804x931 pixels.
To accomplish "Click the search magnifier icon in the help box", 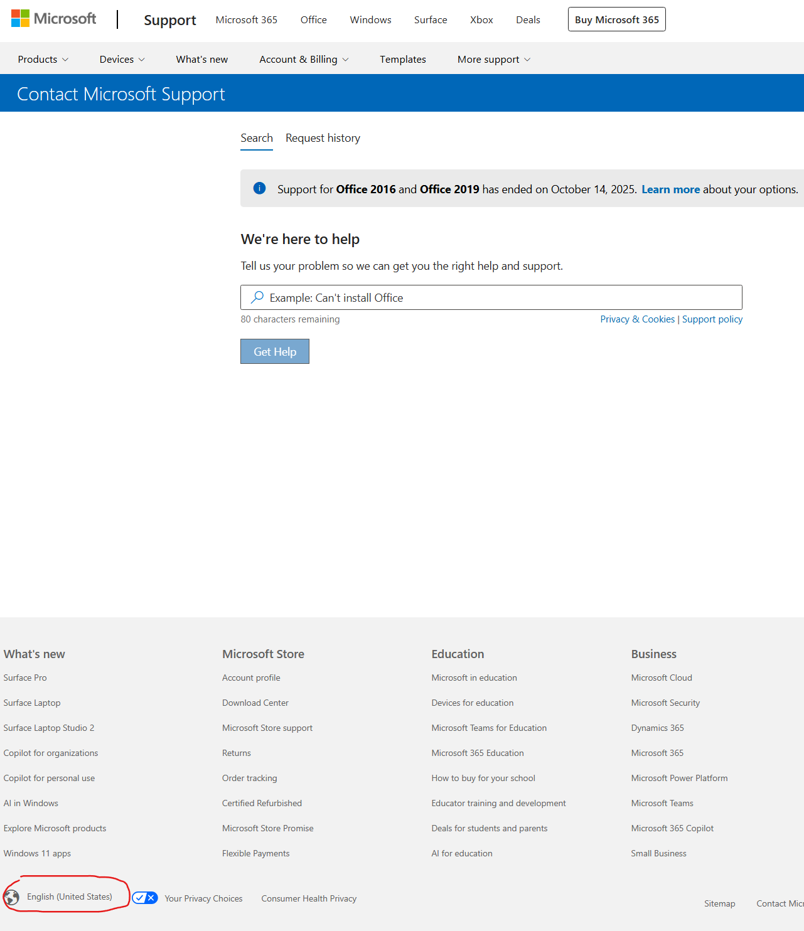I will (257, 297).
